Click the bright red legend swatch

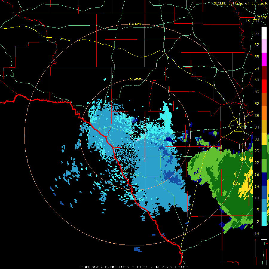click(264, 86)
